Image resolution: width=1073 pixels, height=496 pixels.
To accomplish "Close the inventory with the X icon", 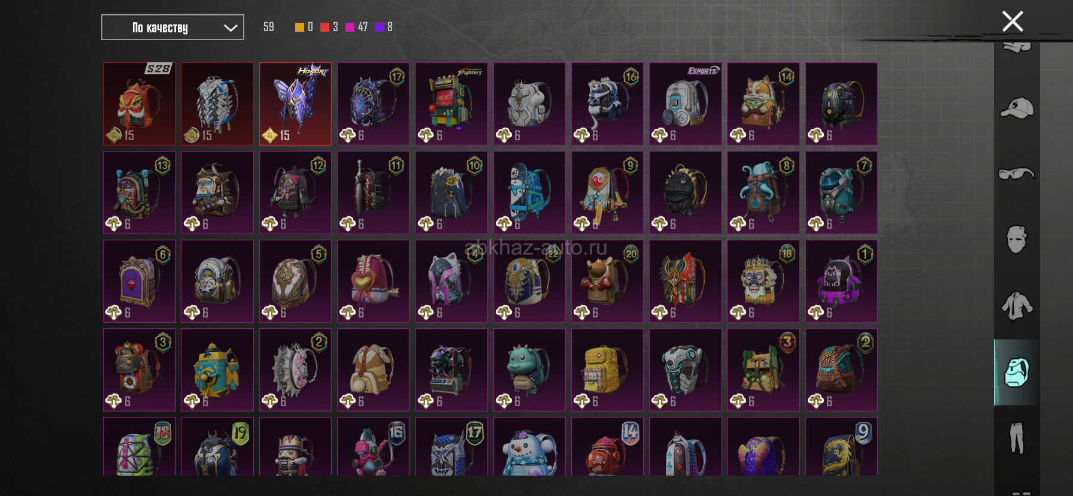I will pos(1013,22).
